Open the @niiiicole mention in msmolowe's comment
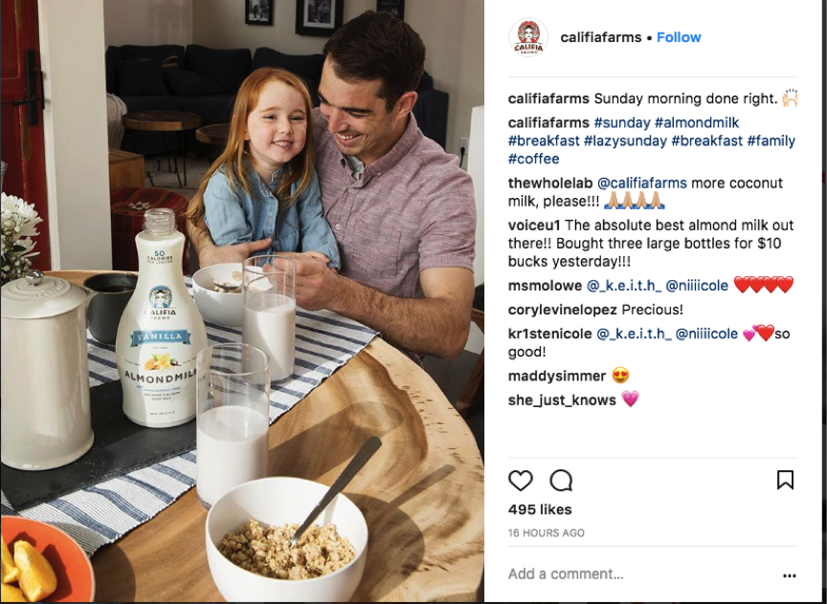Viewport: 827px width, 604px height. coord(697,286)
